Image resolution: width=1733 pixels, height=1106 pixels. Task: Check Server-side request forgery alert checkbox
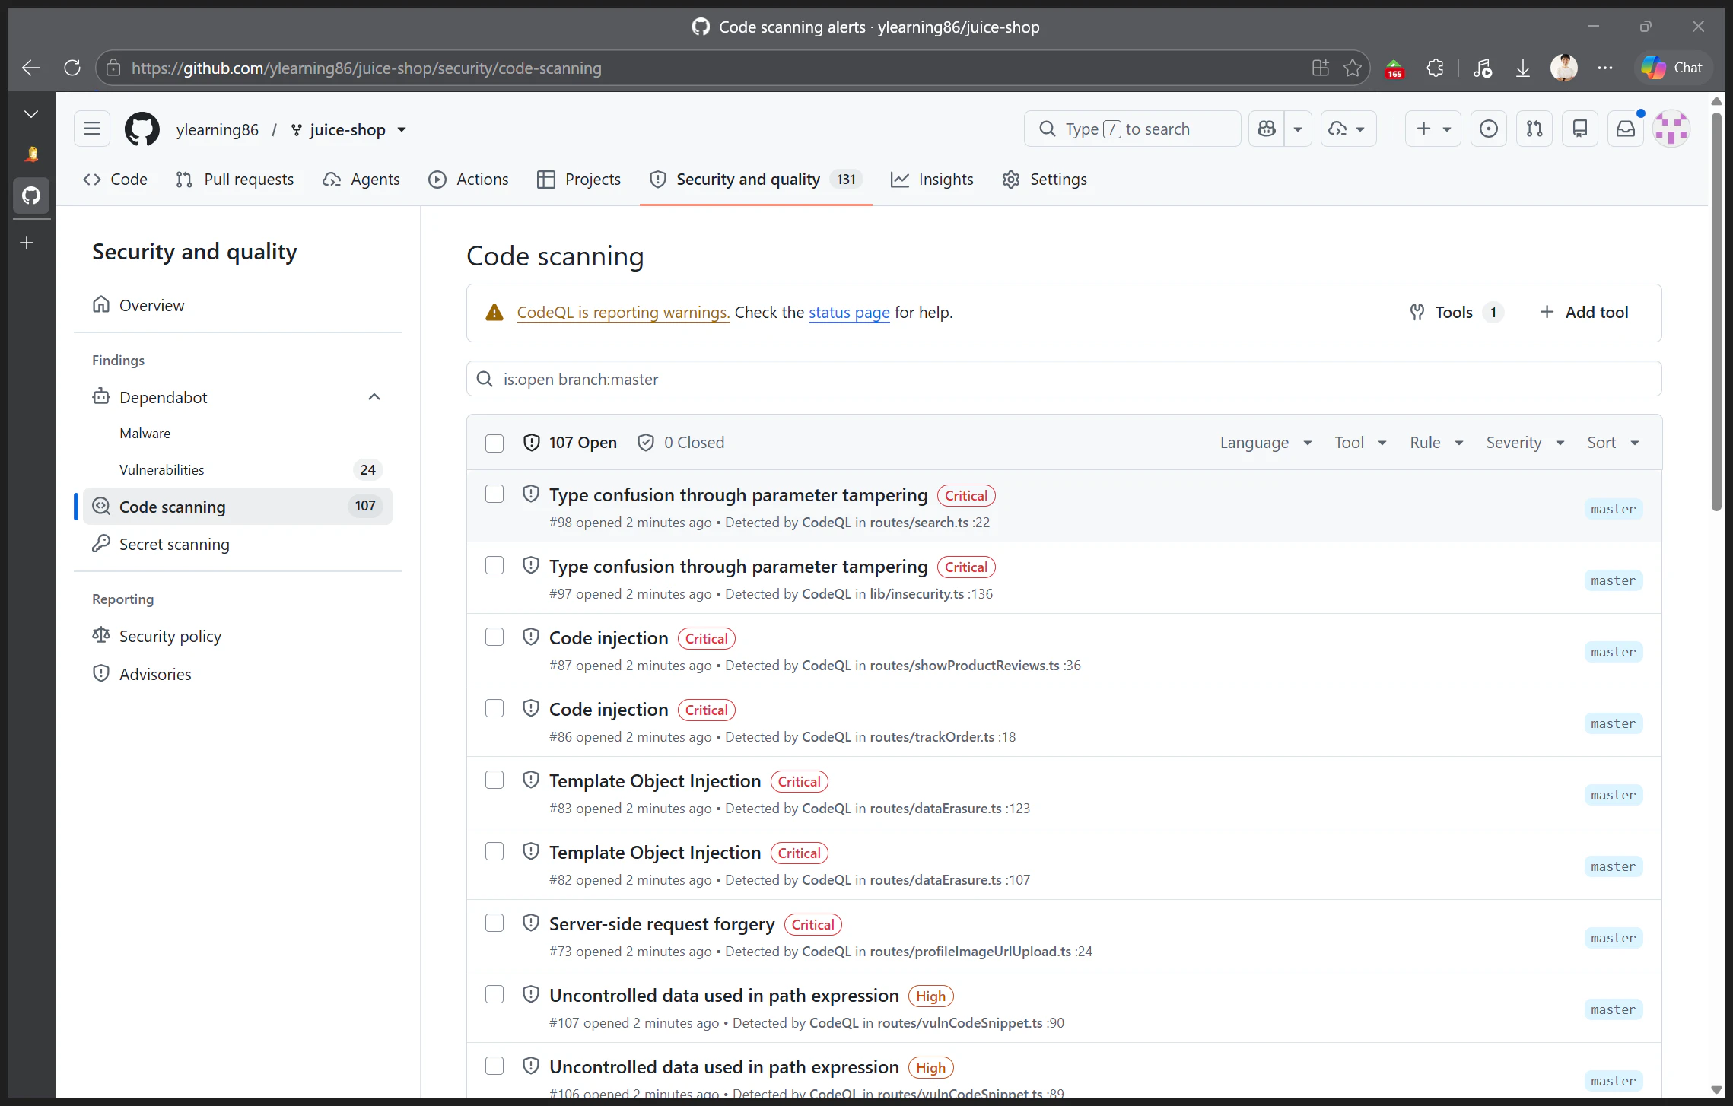[494, 923]
